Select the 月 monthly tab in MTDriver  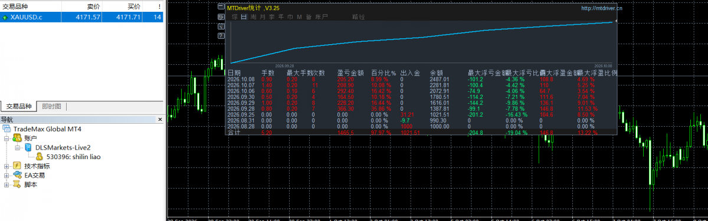point(263,17)
